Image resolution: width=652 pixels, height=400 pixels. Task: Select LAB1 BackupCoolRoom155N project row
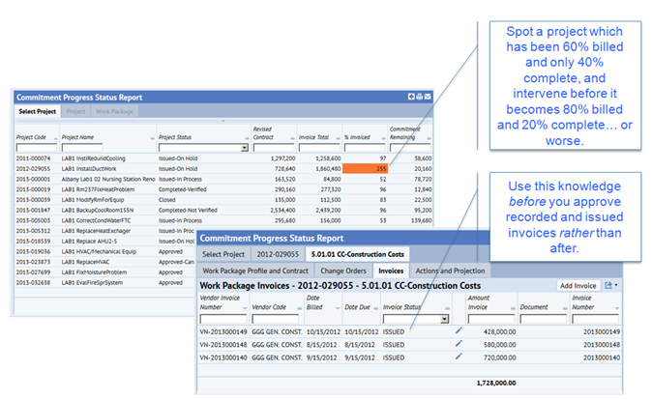(223, 211)
